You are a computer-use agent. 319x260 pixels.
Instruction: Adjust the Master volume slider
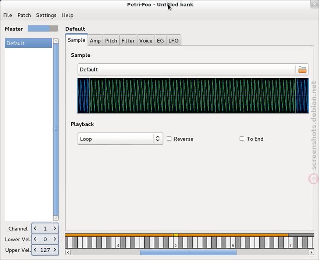point(43,29)
